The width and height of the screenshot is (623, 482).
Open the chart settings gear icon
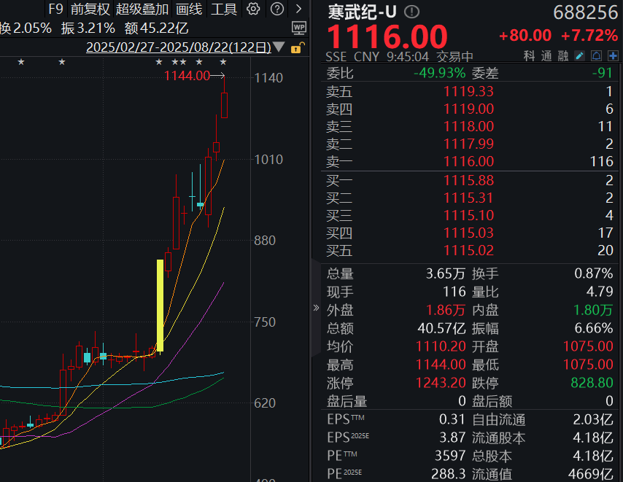(253, 9)
